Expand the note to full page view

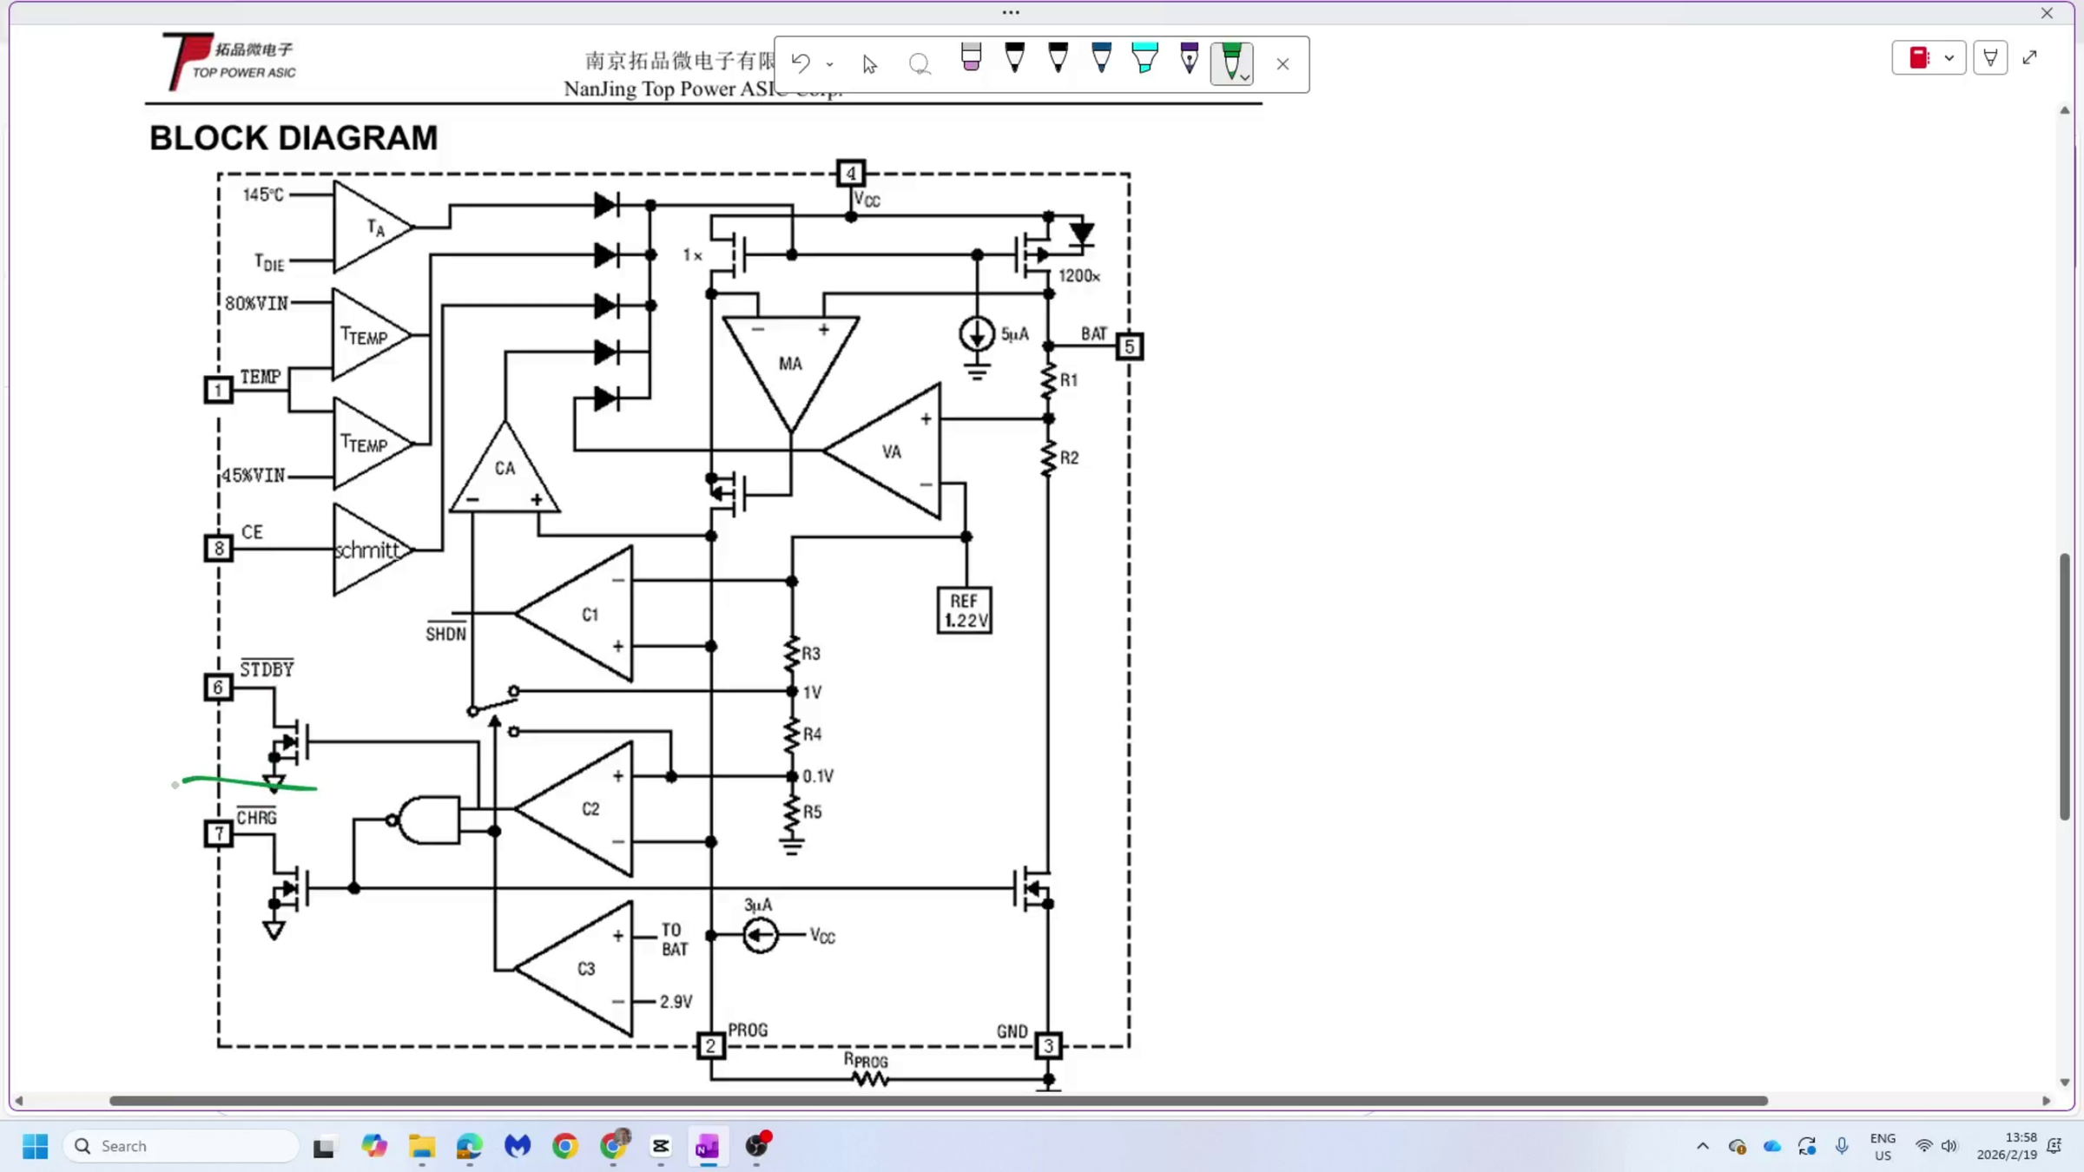coord(2030,58)
